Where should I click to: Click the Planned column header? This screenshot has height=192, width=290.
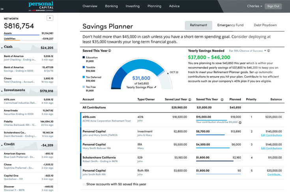[235, 99]
